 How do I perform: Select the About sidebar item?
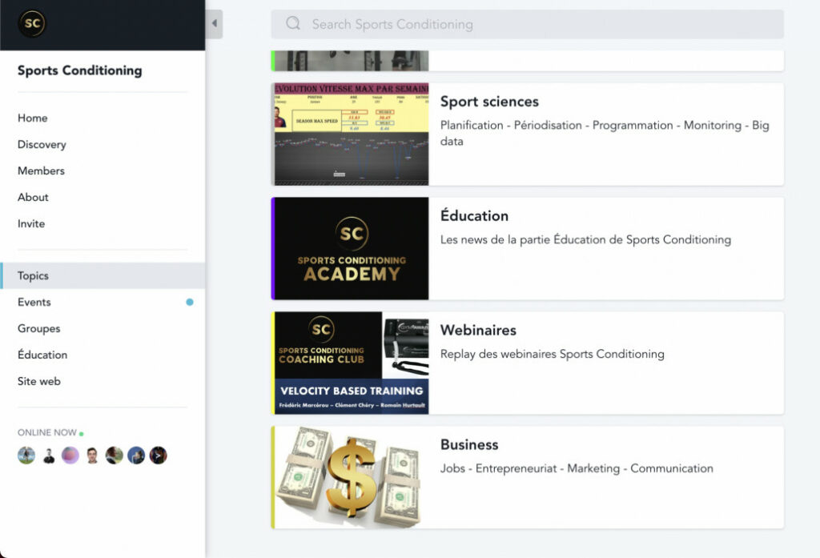(33, 197)
